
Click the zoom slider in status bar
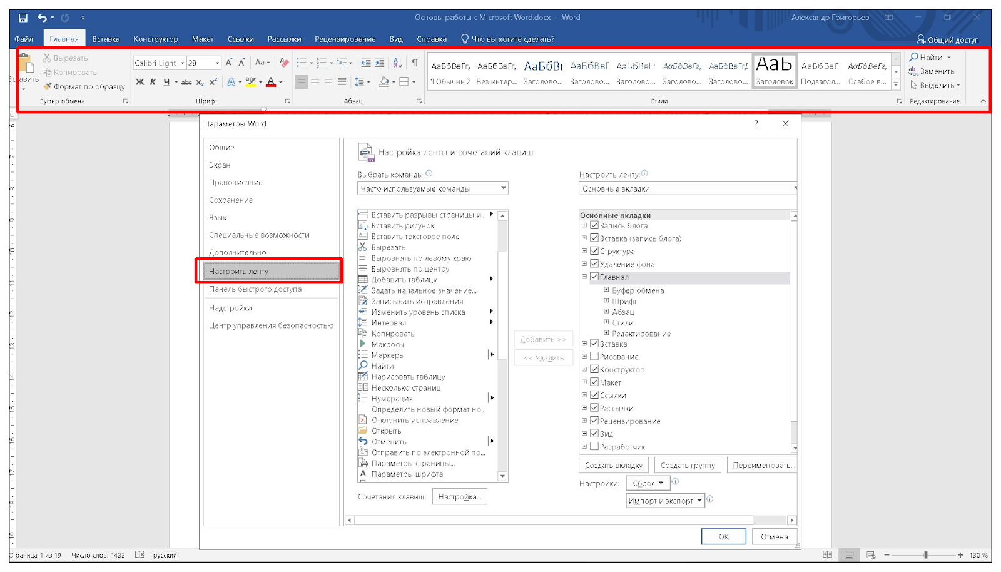coord(925,555)
